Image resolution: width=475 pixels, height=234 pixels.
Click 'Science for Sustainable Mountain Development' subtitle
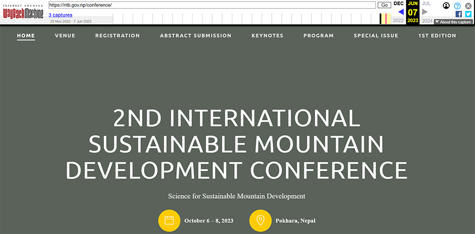coord(236,196)
